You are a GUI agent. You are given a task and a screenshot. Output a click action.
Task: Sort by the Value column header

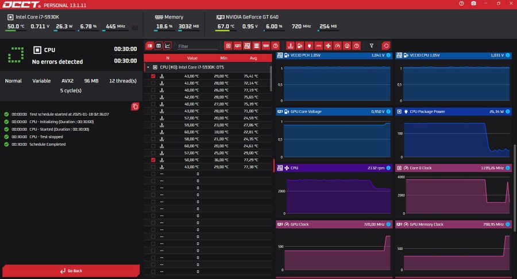point(192,58)
